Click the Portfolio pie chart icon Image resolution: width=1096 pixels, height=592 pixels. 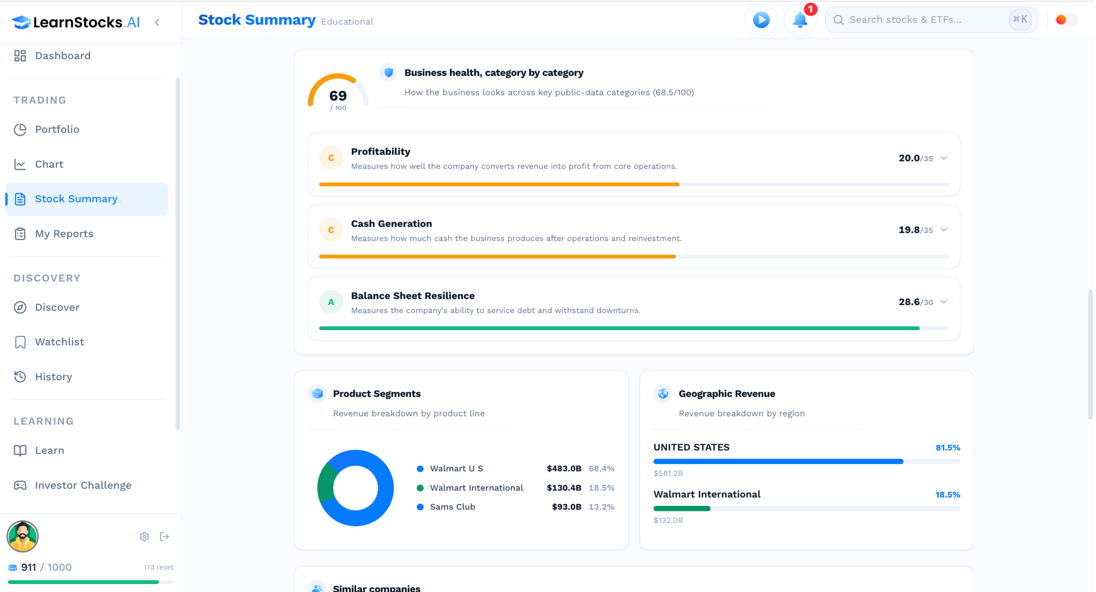[20, 129]
